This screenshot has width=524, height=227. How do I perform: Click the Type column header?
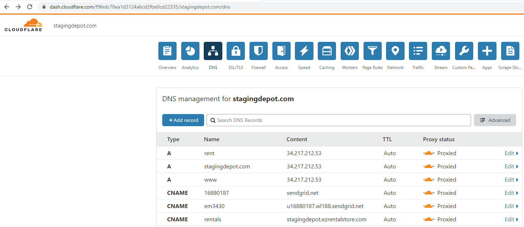click(173, 139)
